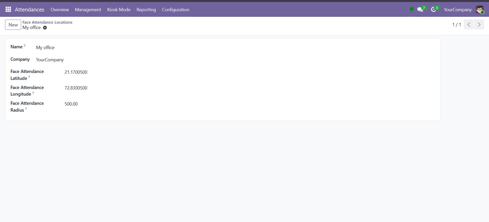Open the Configuration menu
This screenshot has width=489, height=222.
coord(176,9)
